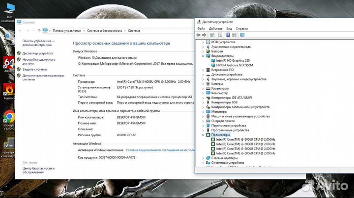Click the Мыши и иные указывающие устройства icon

pos(208,116)
